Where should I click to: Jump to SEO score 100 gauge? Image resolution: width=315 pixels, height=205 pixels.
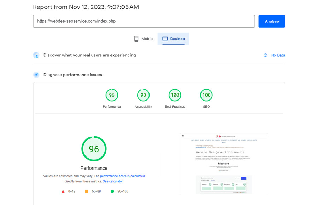206,95
